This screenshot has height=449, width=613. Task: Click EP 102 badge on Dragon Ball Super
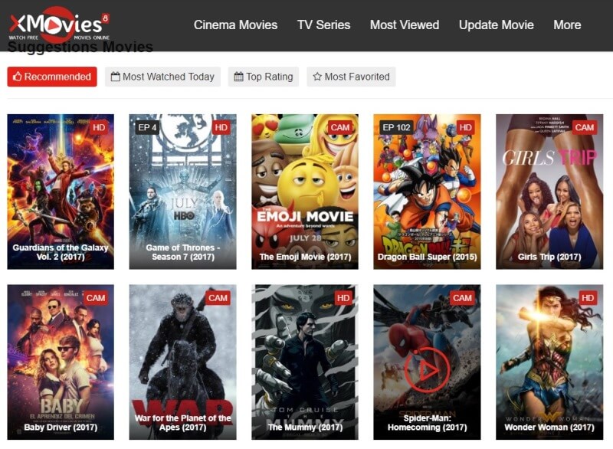[398, 127]
